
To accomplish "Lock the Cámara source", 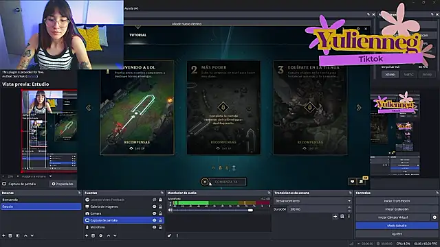I will coord(160,213).
